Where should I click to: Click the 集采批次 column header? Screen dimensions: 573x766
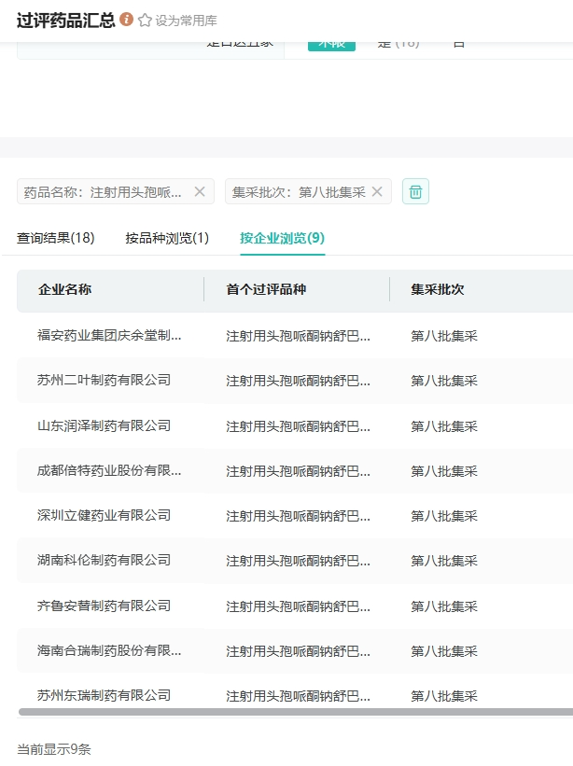[x=438, y=289]
